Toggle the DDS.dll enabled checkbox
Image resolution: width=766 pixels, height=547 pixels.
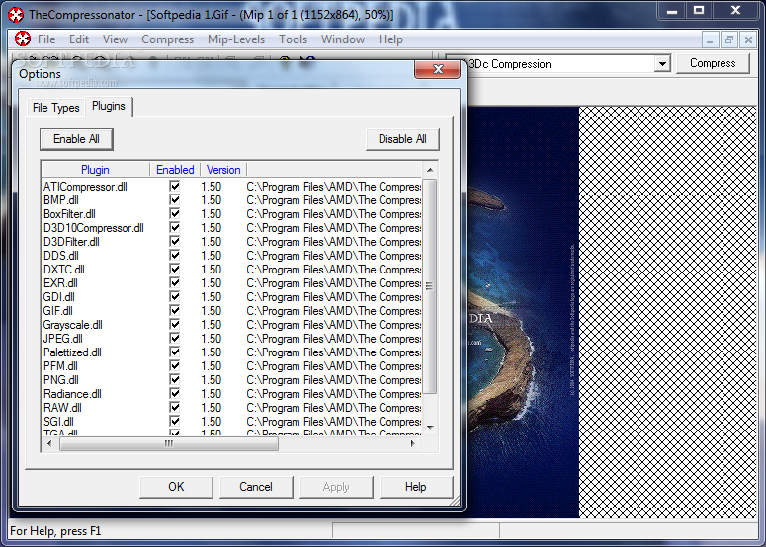click(x=174, y=255)
